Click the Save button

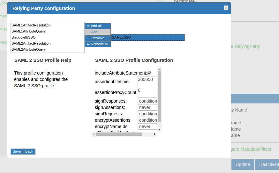(x=17, y=151)
